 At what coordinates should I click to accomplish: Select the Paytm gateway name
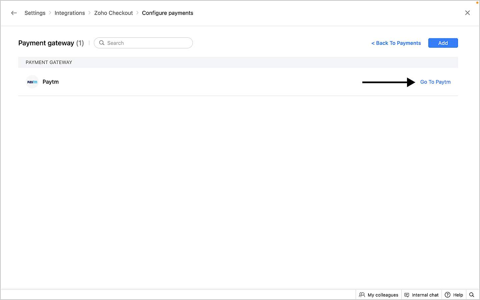pos(51,82)
